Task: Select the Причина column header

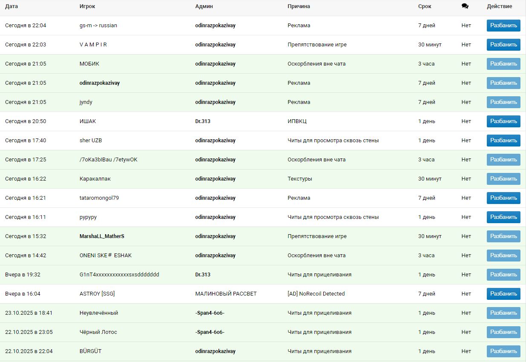Action: point(299,6)
